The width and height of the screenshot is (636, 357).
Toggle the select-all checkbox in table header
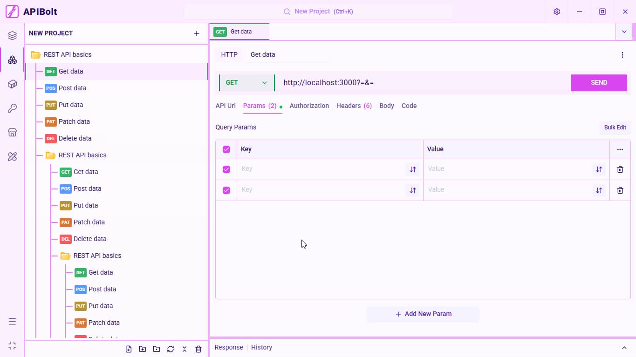[x=226, y=149]
